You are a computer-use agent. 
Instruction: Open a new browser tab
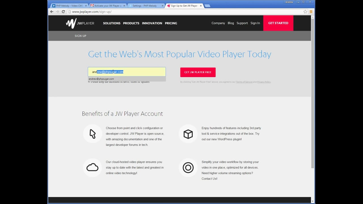click(207, 6)
